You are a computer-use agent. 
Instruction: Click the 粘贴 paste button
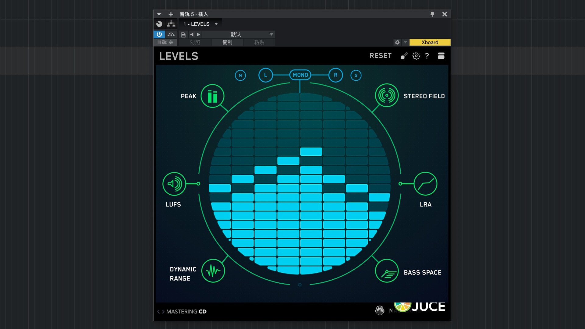[259, 42]
